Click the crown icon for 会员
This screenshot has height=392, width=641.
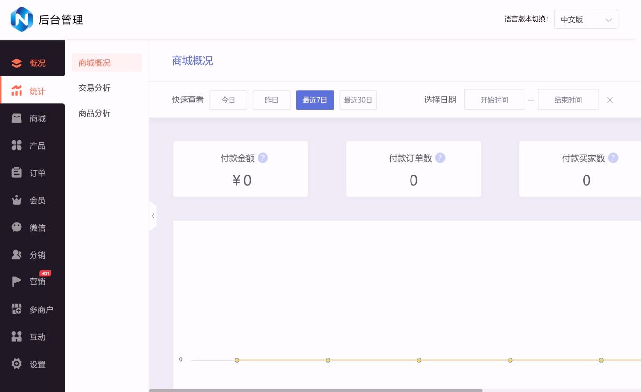tap(17, 200)
